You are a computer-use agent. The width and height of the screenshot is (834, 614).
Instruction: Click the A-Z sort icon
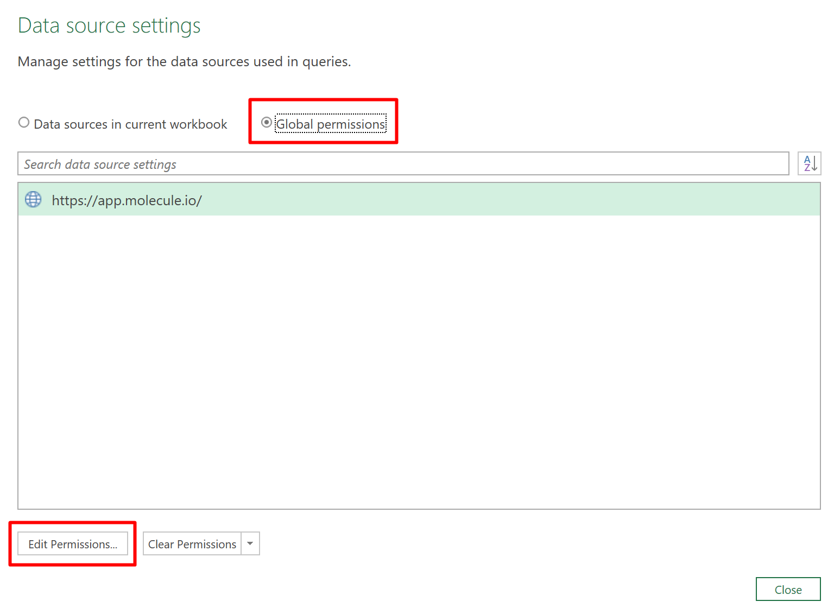810,163
